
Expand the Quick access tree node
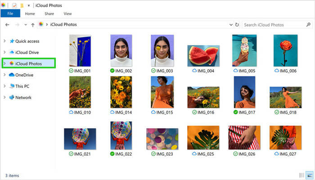[x=4, y=41]
